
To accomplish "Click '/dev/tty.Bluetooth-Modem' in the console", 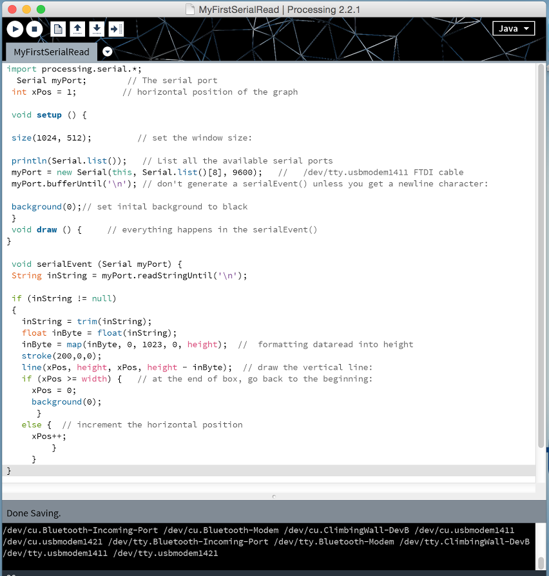I will [x=334, y=542].
